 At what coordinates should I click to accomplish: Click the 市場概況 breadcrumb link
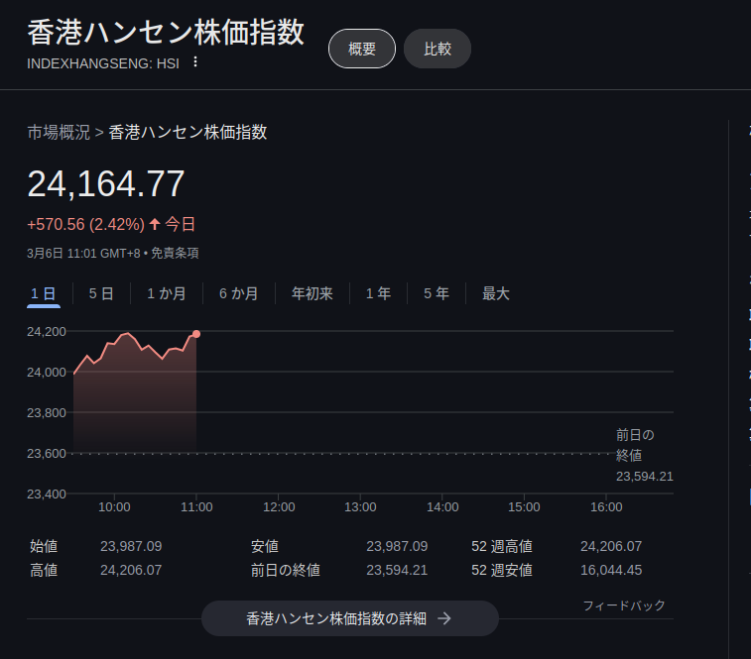59,132
